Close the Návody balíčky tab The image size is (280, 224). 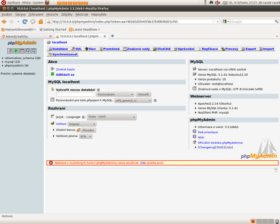point(50,36)
